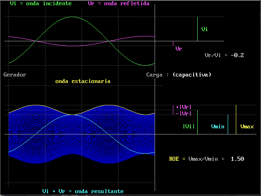This screenshot has height=196, width=261.
Task: Click the '+|Vr|' magenta label
Action: click(x=183, y=107)
